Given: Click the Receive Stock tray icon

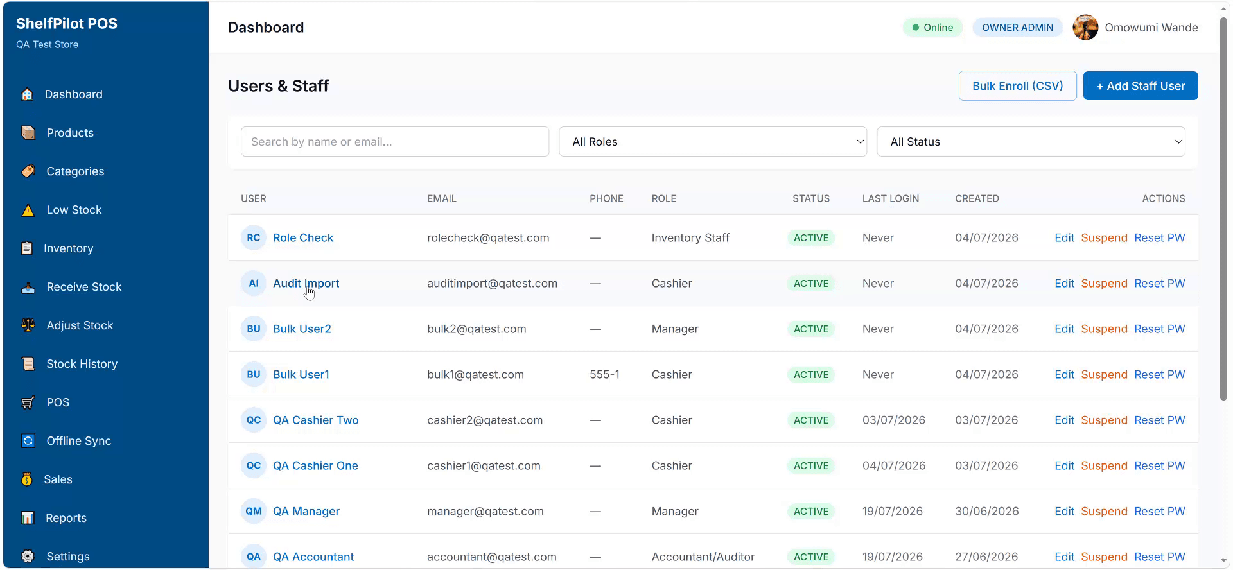Looking at the screenshot, I should [28, 287].
